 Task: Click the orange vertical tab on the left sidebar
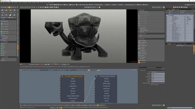18,47
